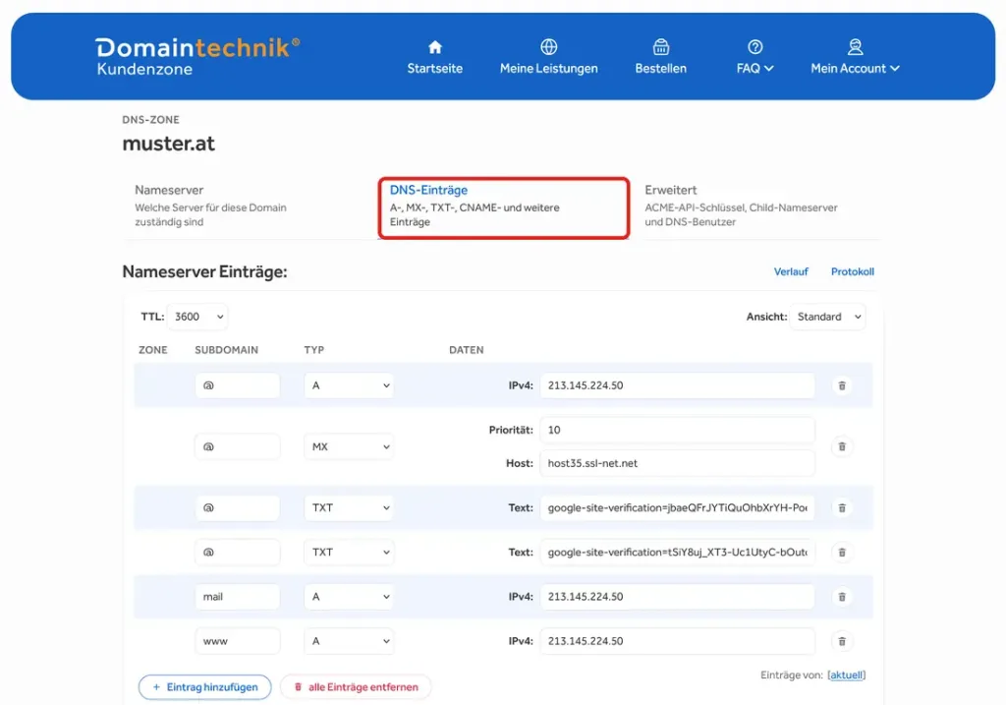
Task: Open type dropdown for the mail record
Action: click(x=349, y=597)
